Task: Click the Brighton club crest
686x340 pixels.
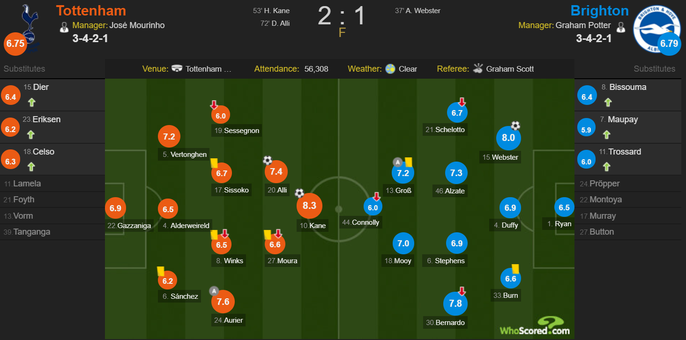Action: pyautogui.click(x=658, y=27)
